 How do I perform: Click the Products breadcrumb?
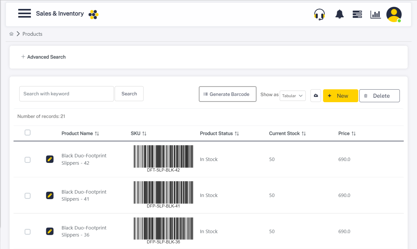tap(32, 34)
